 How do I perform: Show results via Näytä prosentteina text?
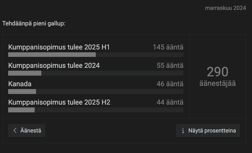tap(212, 130)
